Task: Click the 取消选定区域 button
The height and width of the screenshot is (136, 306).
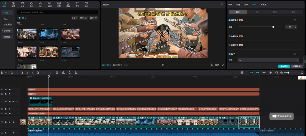Action: pyautogui.click(x=281, y=116)
